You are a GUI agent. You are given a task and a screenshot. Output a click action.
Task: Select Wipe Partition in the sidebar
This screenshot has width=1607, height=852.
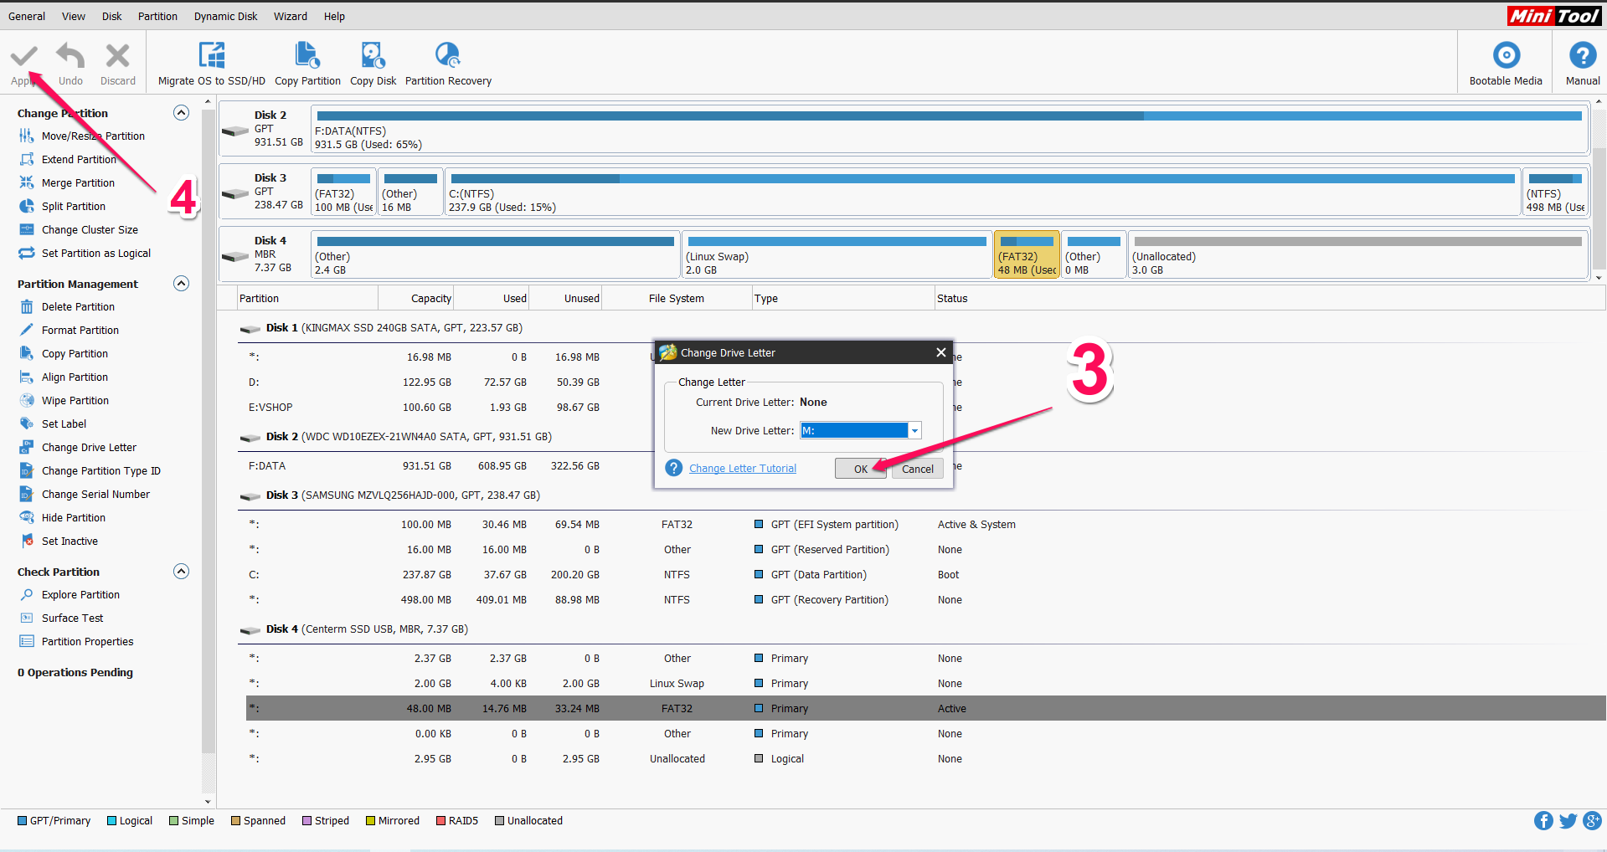pos(75,401)
